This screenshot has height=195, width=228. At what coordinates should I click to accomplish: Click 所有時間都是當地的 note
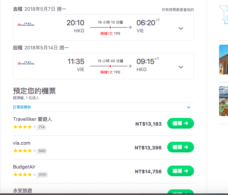178,10
